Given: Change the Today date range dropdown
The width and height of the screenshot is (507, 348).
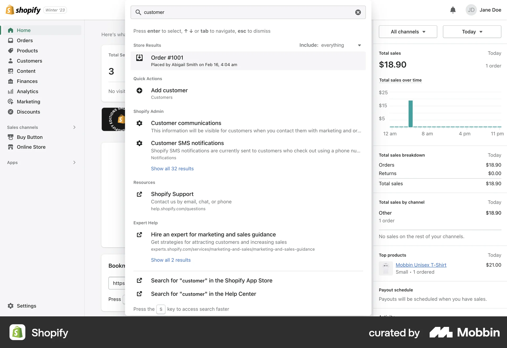Looking at the screenshot, I should [x=472, y=32].
